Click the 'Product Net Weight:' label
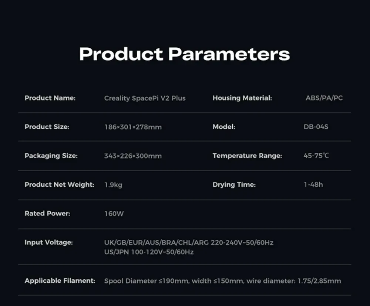Viewport: 370px width, 306px height. (x=60, y=184)
